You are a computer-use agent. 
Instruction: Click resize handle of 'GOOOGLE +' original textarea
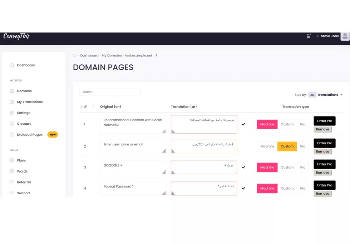[x=164, y=172]
